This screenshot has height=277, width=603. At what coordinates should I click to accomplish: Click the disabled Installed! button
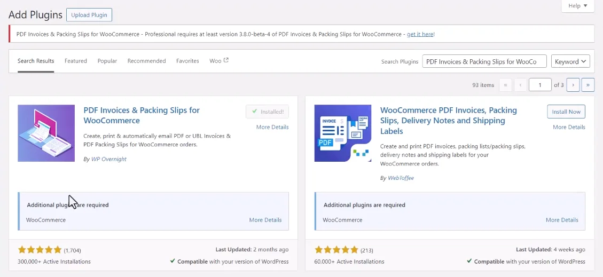(267, 112)
